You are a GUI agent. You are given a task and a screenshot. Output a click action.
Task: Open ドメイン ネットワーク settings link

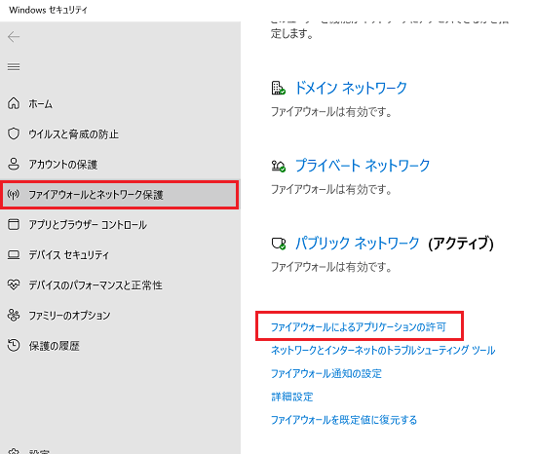(351, 88)
